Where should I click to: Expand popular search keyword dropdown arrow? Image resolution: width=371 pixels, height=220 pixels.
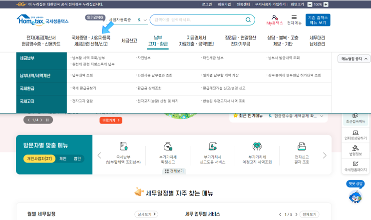[145, 20]
